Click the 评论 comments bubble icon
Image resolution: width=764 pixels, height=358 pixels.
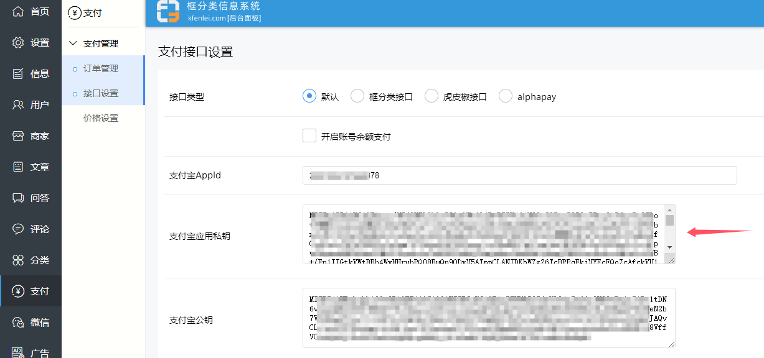tap(18, 229)
